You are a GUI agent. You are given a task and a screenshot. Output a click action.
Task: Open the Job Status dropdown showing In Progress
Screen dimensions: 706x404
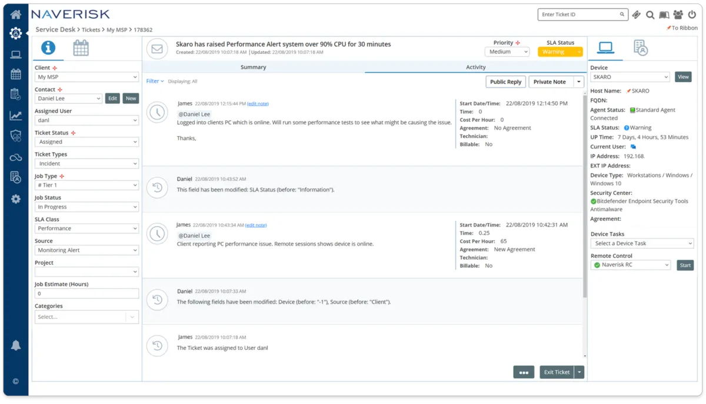point(86,207)
